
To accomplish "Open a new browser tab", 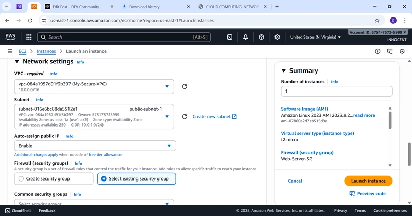I will coord(277,7).
